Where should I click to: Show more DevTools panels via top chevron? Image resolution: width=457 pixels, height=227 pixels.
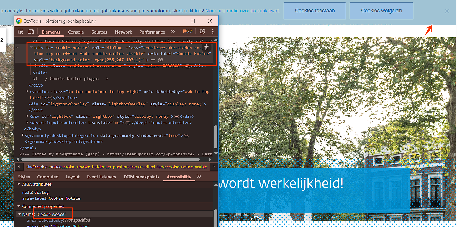[x=173, y=32]
